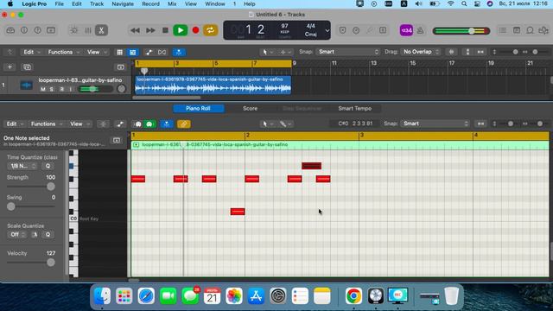The width and height of the screenshot is (553, 311).
Task: Open List Editors icon
Action: coord(503,30)
